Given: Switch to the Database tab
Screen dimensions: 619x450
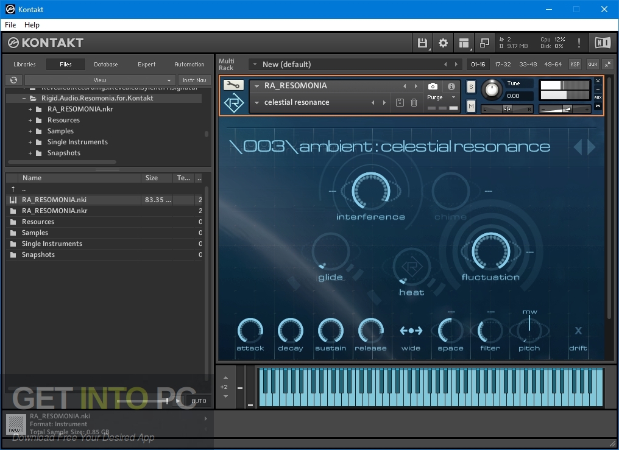Looking at the screenshot, I should [x=106, y=65].
